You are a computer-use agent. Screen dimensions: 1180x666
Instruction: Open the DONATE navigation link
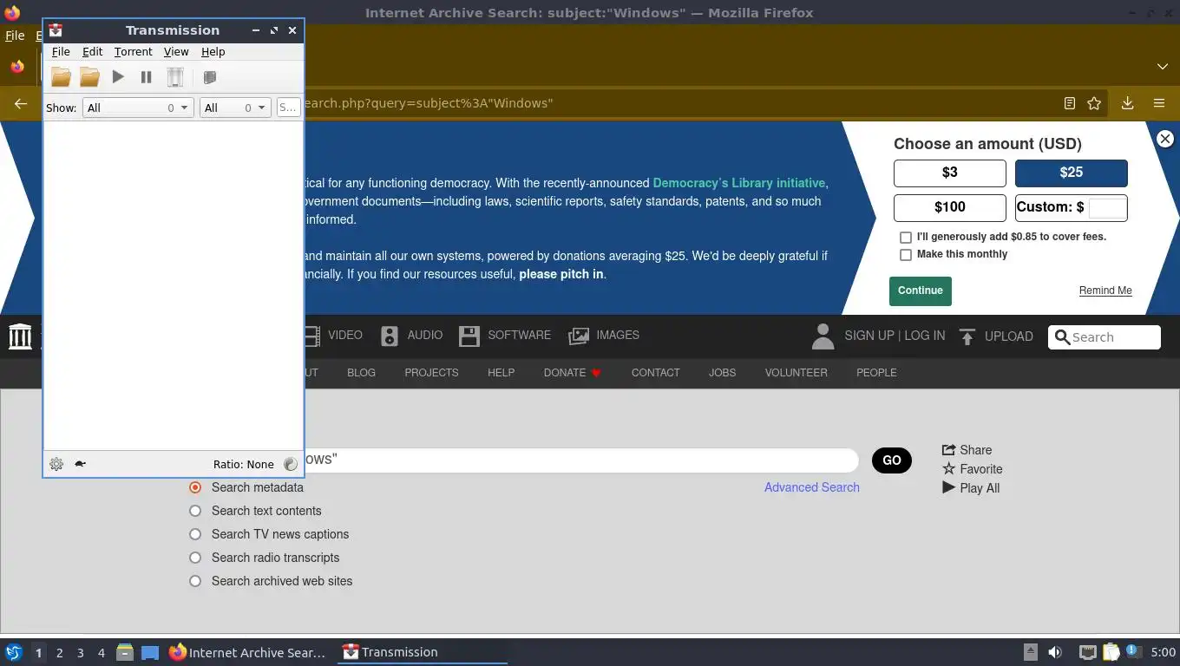click(x=572, y=373)
